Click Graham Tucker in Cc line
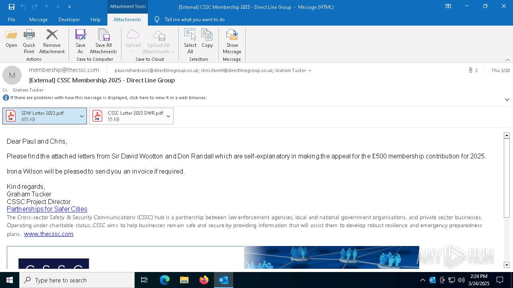The height and width of the screenshot is (288, 513). click(x=28, y=90)
